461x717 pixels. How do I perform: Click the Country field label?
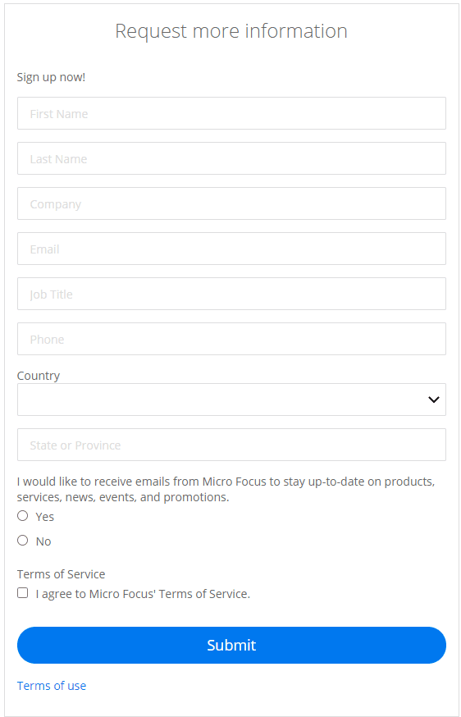pyautogui.click(x=39, y=376)
